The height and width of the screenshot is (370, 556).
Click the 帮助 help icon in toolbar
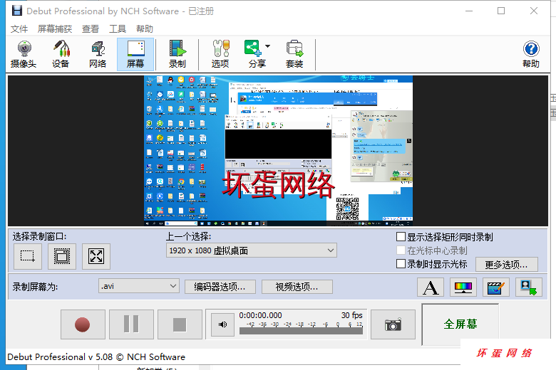click(531, 55)
